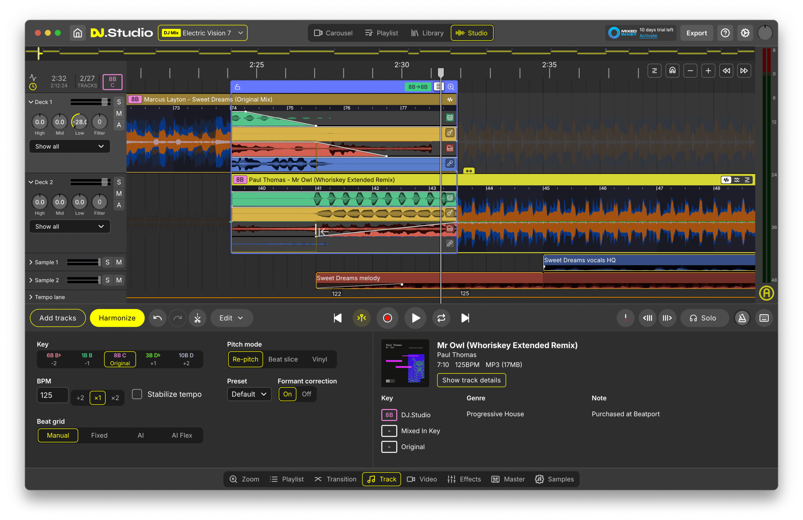This screenshot has height=520, width=803.
Task: Open the Effects tab at bottom
Action: click(x=464, y=479)
